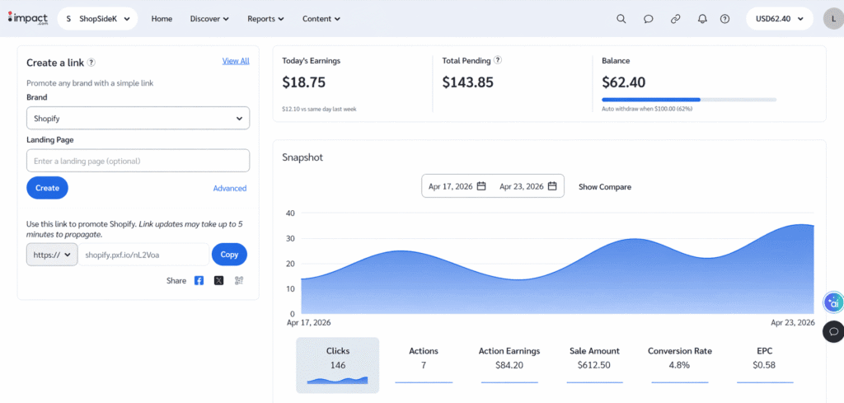Click the balance auto-withdraw progress bar
The width and height of the screenshot is (844, 403).
(x=689, y=100)
